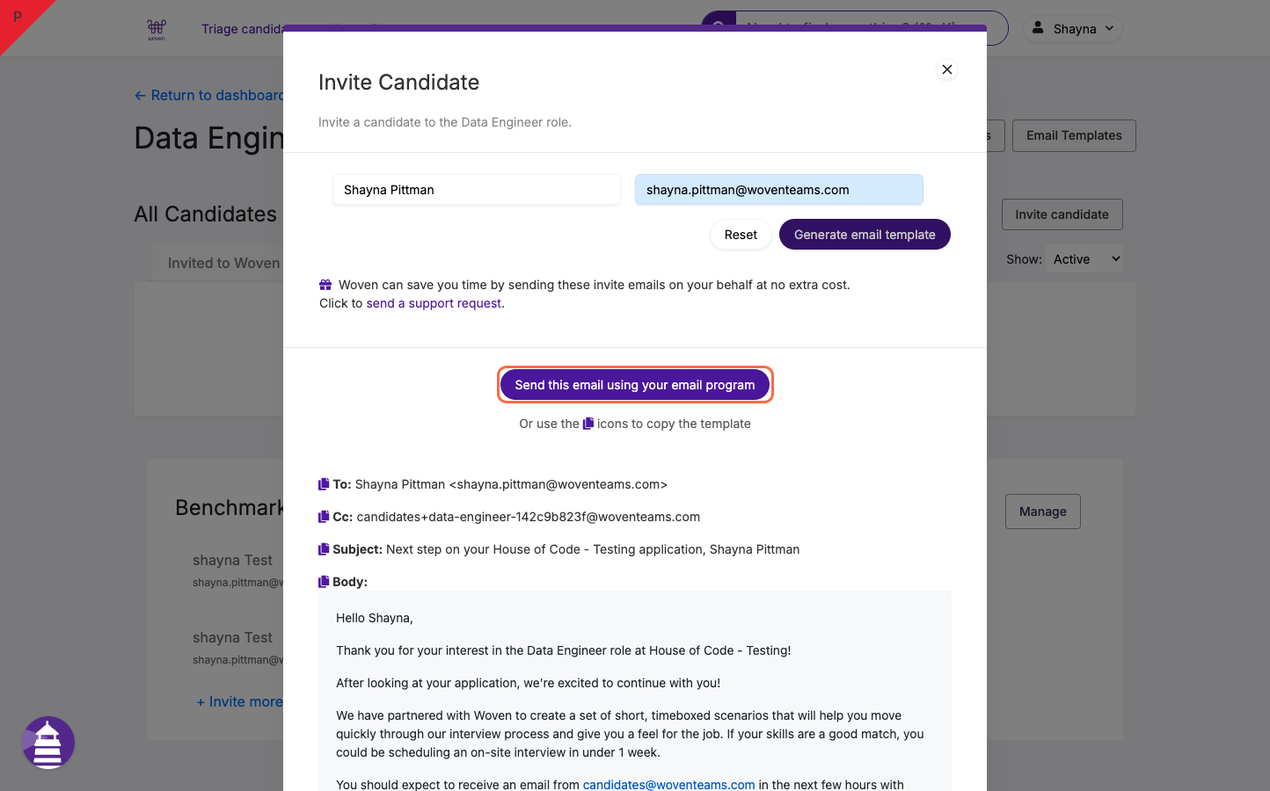The height and width of the screenshot is (791, 1270).
Task: Copy the Body text using its icon
Action: (324, 582)
